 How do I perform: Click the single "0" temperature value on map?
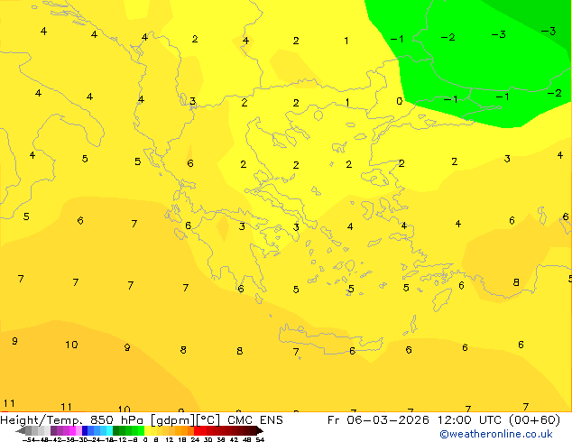tap(400, 101)
